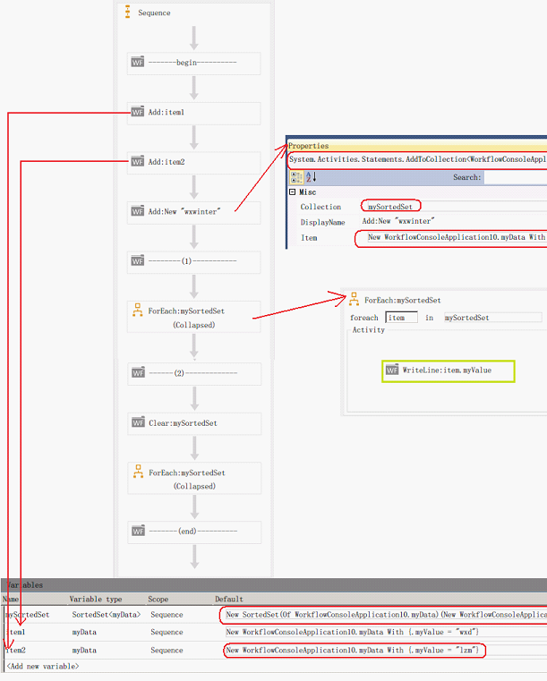Screen dimensions: 547x681
Task: Click the Properties panel title bar
Action: coord(417,146)
